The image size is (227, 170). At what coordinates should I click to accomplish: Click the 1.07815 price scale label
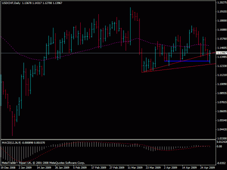point(222,102)
